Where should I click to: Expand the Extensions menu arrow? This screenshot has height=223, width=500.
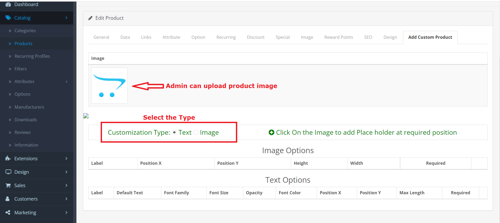(66, 158)
